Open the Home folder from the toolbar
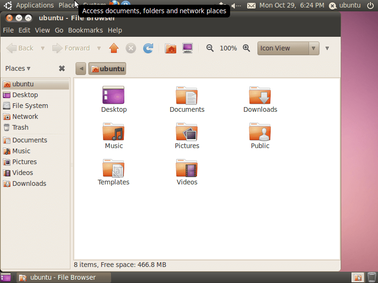The width and height of the screenshot is (378, 283). point(171,48)
